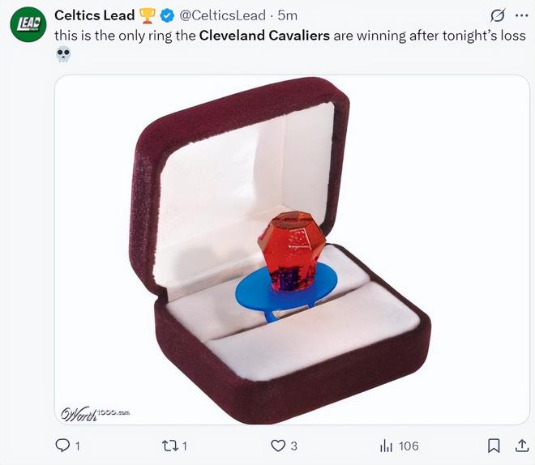Click the like count number 3
The height and width of the screenshot is (465, 535).
coord(294,446)
